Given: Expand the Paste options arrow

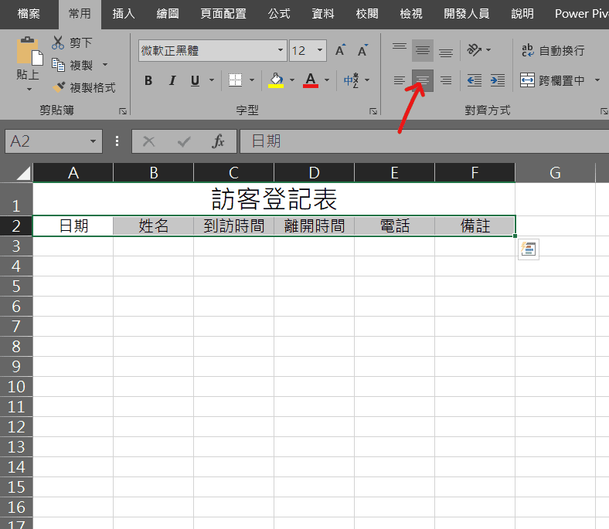Looking at the screenshot, I should (29, 90).
